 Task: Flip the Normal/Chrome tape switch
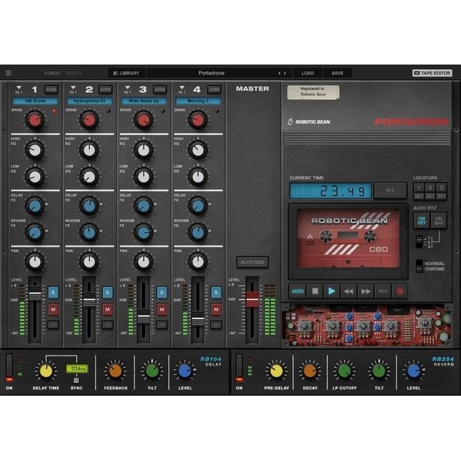[420, 266]
